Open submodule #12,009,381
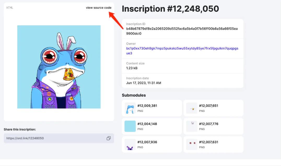The width and height of the screenshot is (281, 166). (x=147, y=106)
